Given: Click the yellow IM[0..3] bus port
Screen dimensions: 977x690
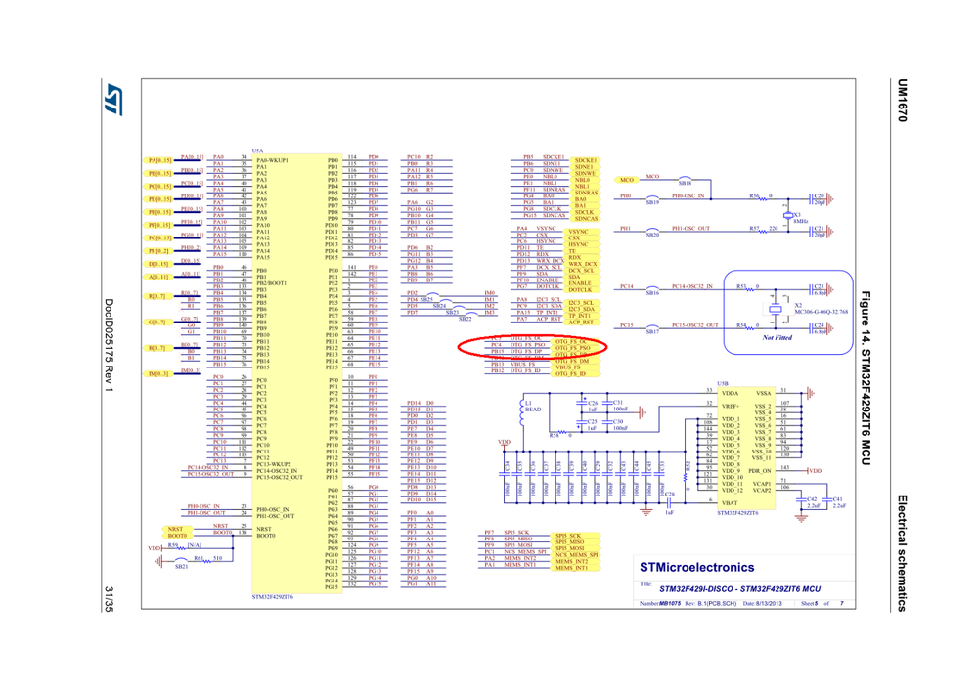Looking at the screenshot, I should (x=157, y=373).
